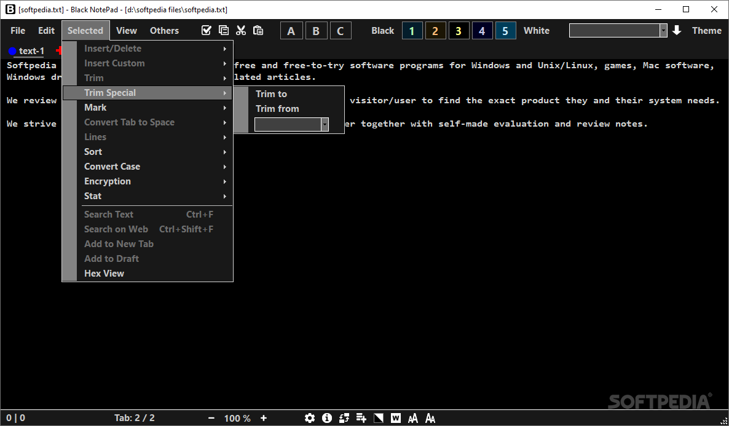Open the File menu
Viewport: 729px width, 426px height.
coord(18,31)
